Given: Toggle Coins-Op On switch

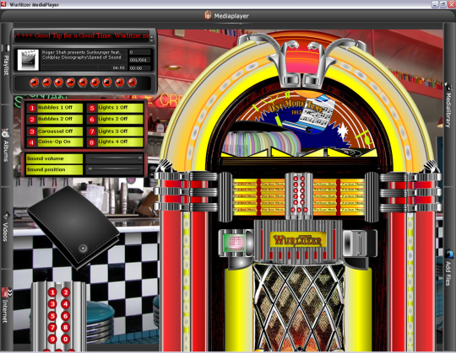Looking at the screenshot, I should pyautogui.click(x=55, y=142).
